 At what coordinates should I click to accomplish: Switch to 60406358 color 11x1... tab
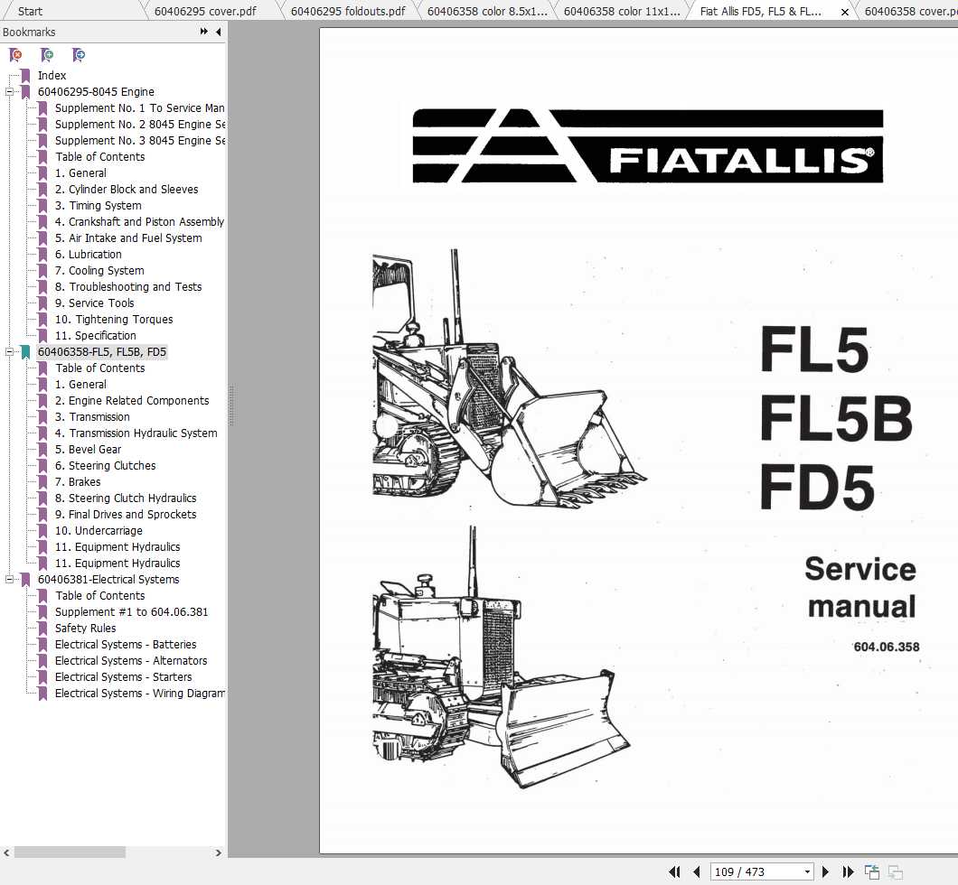click(622, 11)
